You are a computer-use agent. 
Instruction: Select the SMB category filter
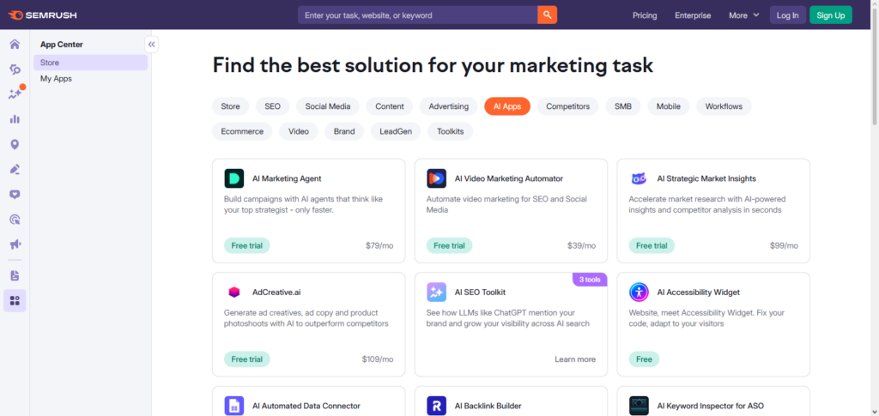coord(623,106)
